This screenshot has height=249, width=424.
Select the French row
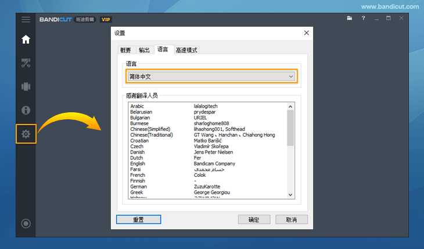(x=208, y=175)
